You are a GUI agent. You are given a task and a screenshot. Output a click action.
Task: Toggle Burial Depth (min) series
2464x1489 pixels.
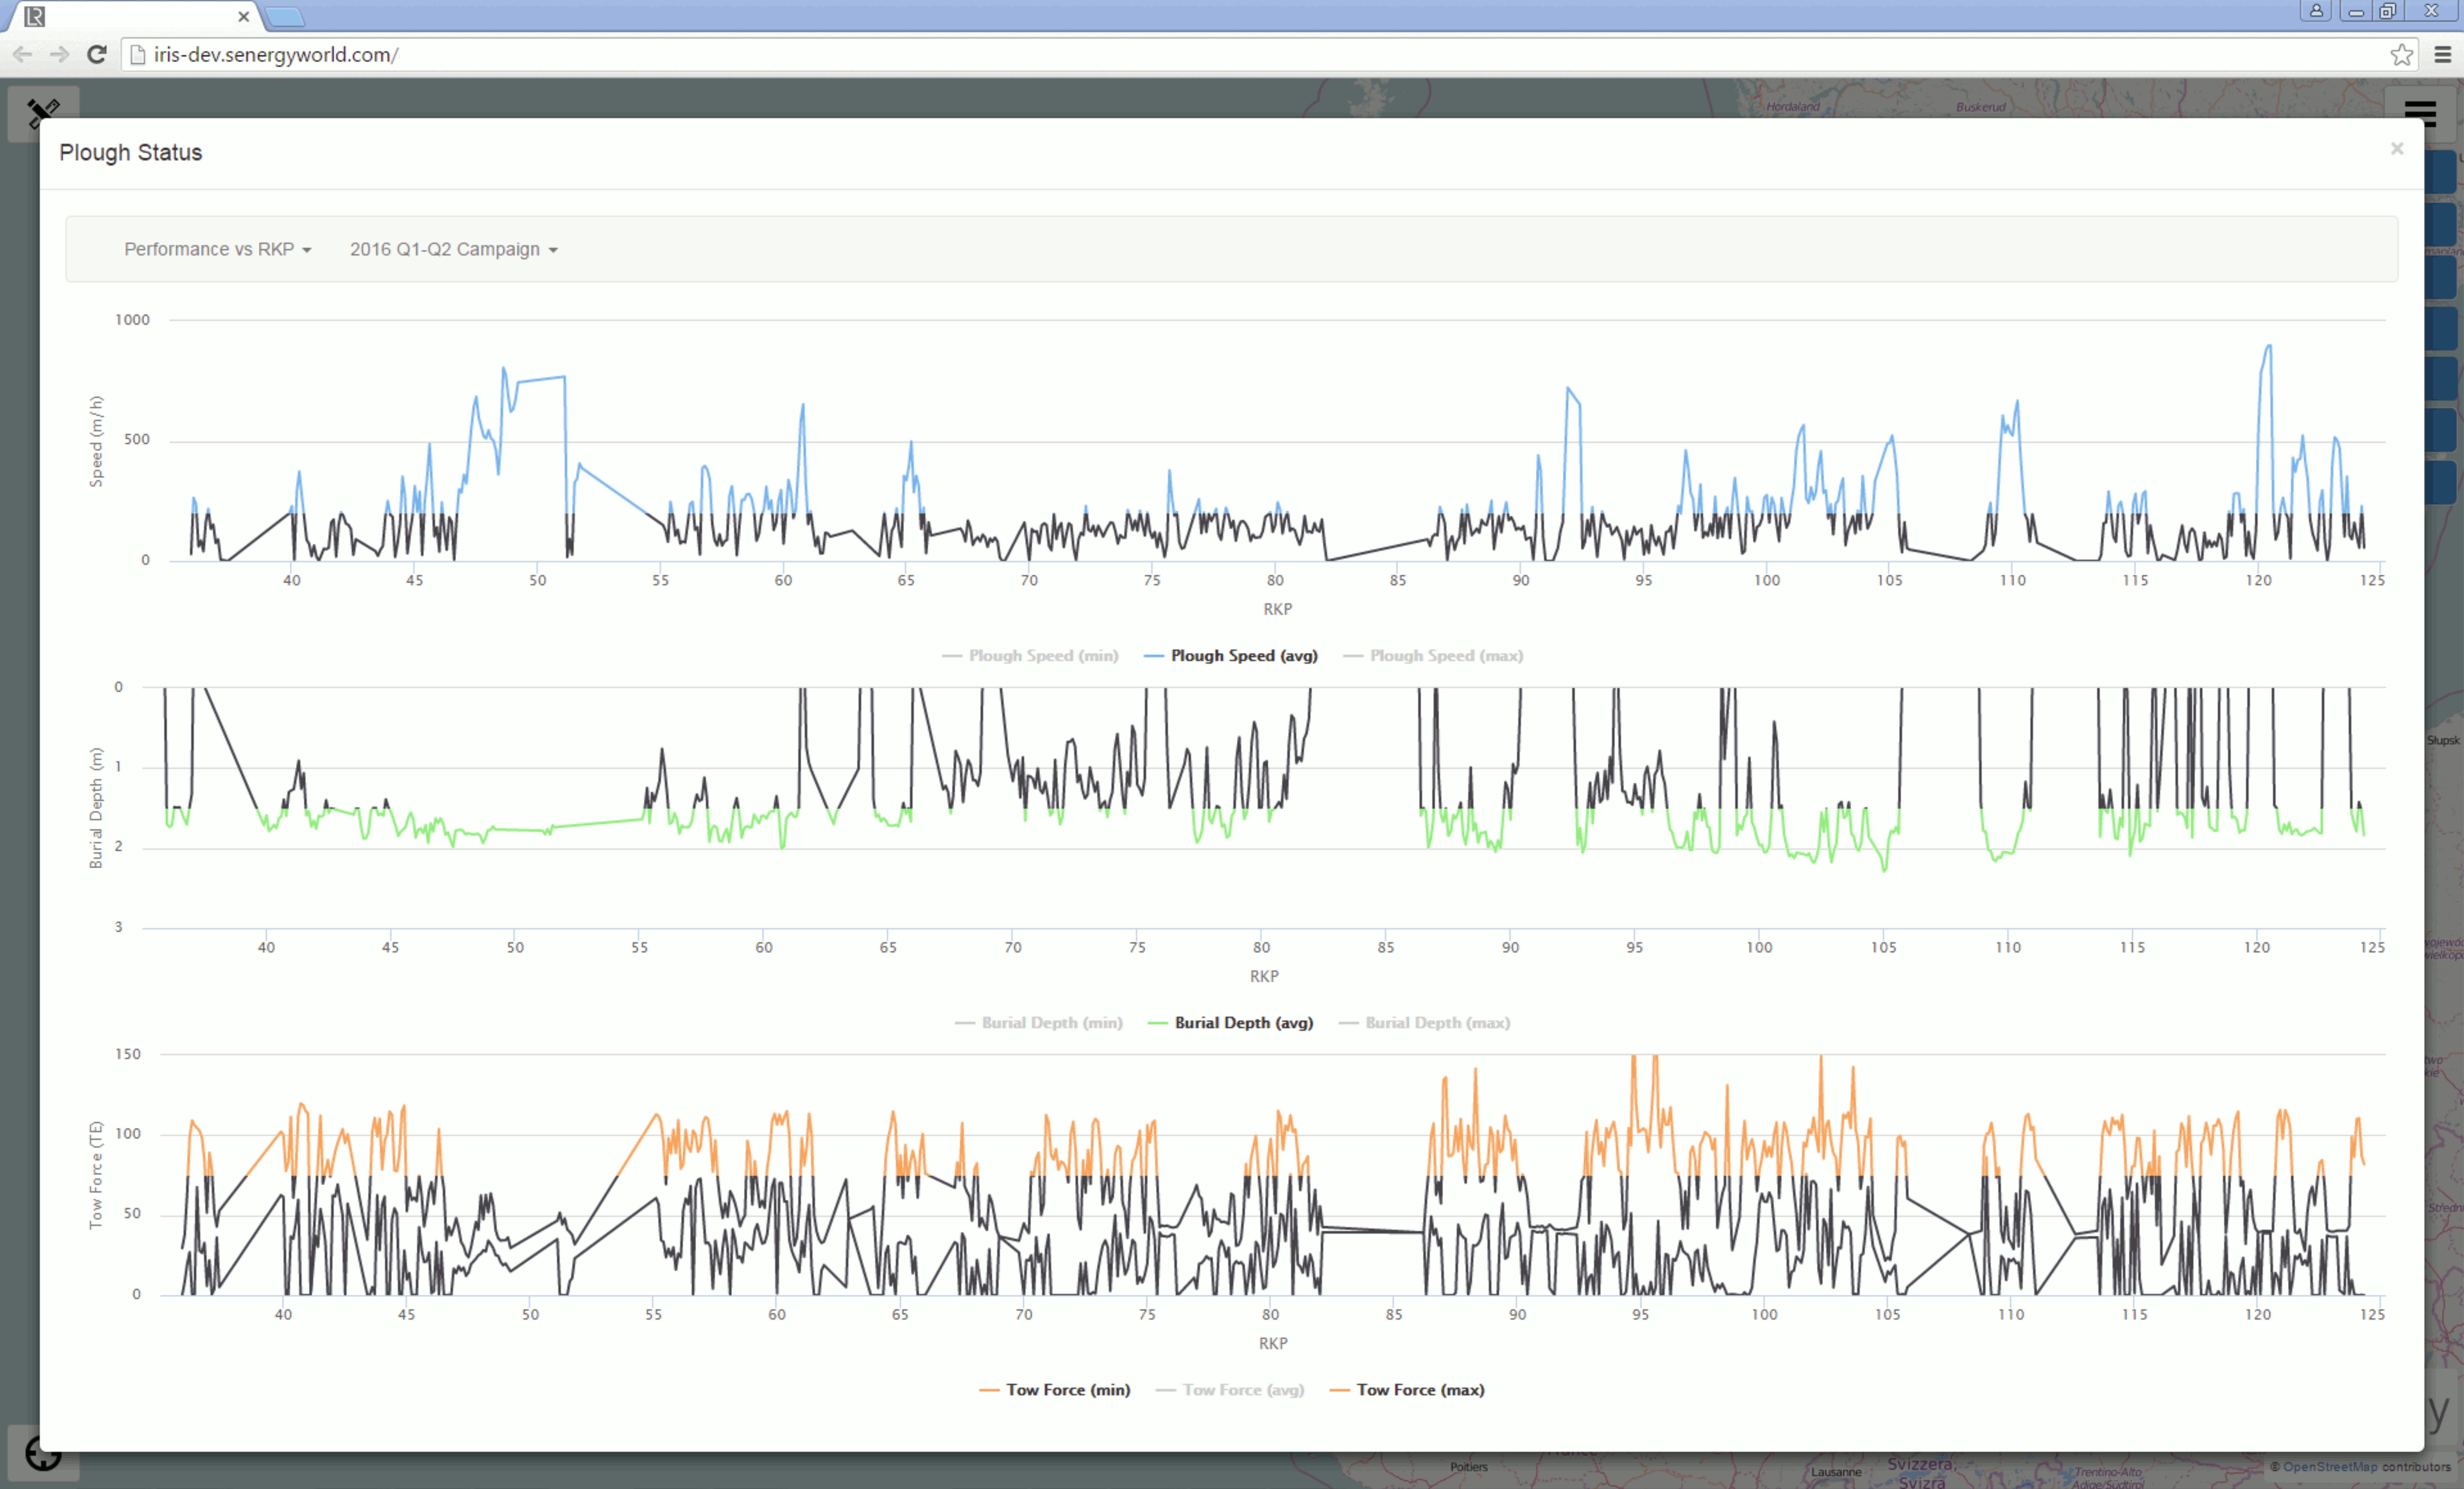click(1039, 1023)
